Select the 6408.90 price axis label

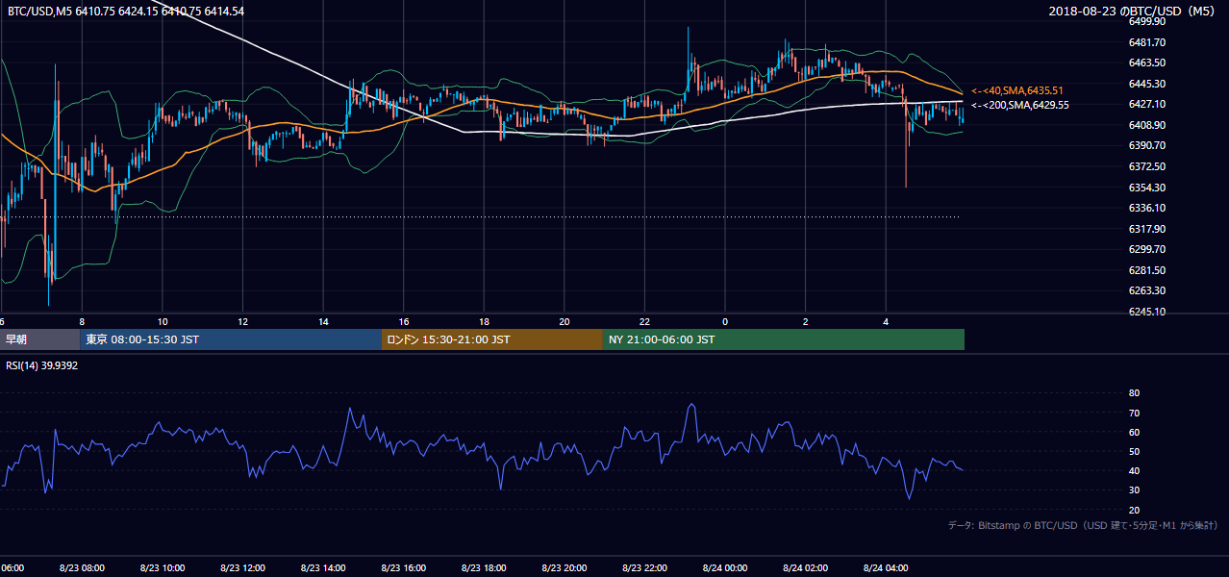(1146, 125)
